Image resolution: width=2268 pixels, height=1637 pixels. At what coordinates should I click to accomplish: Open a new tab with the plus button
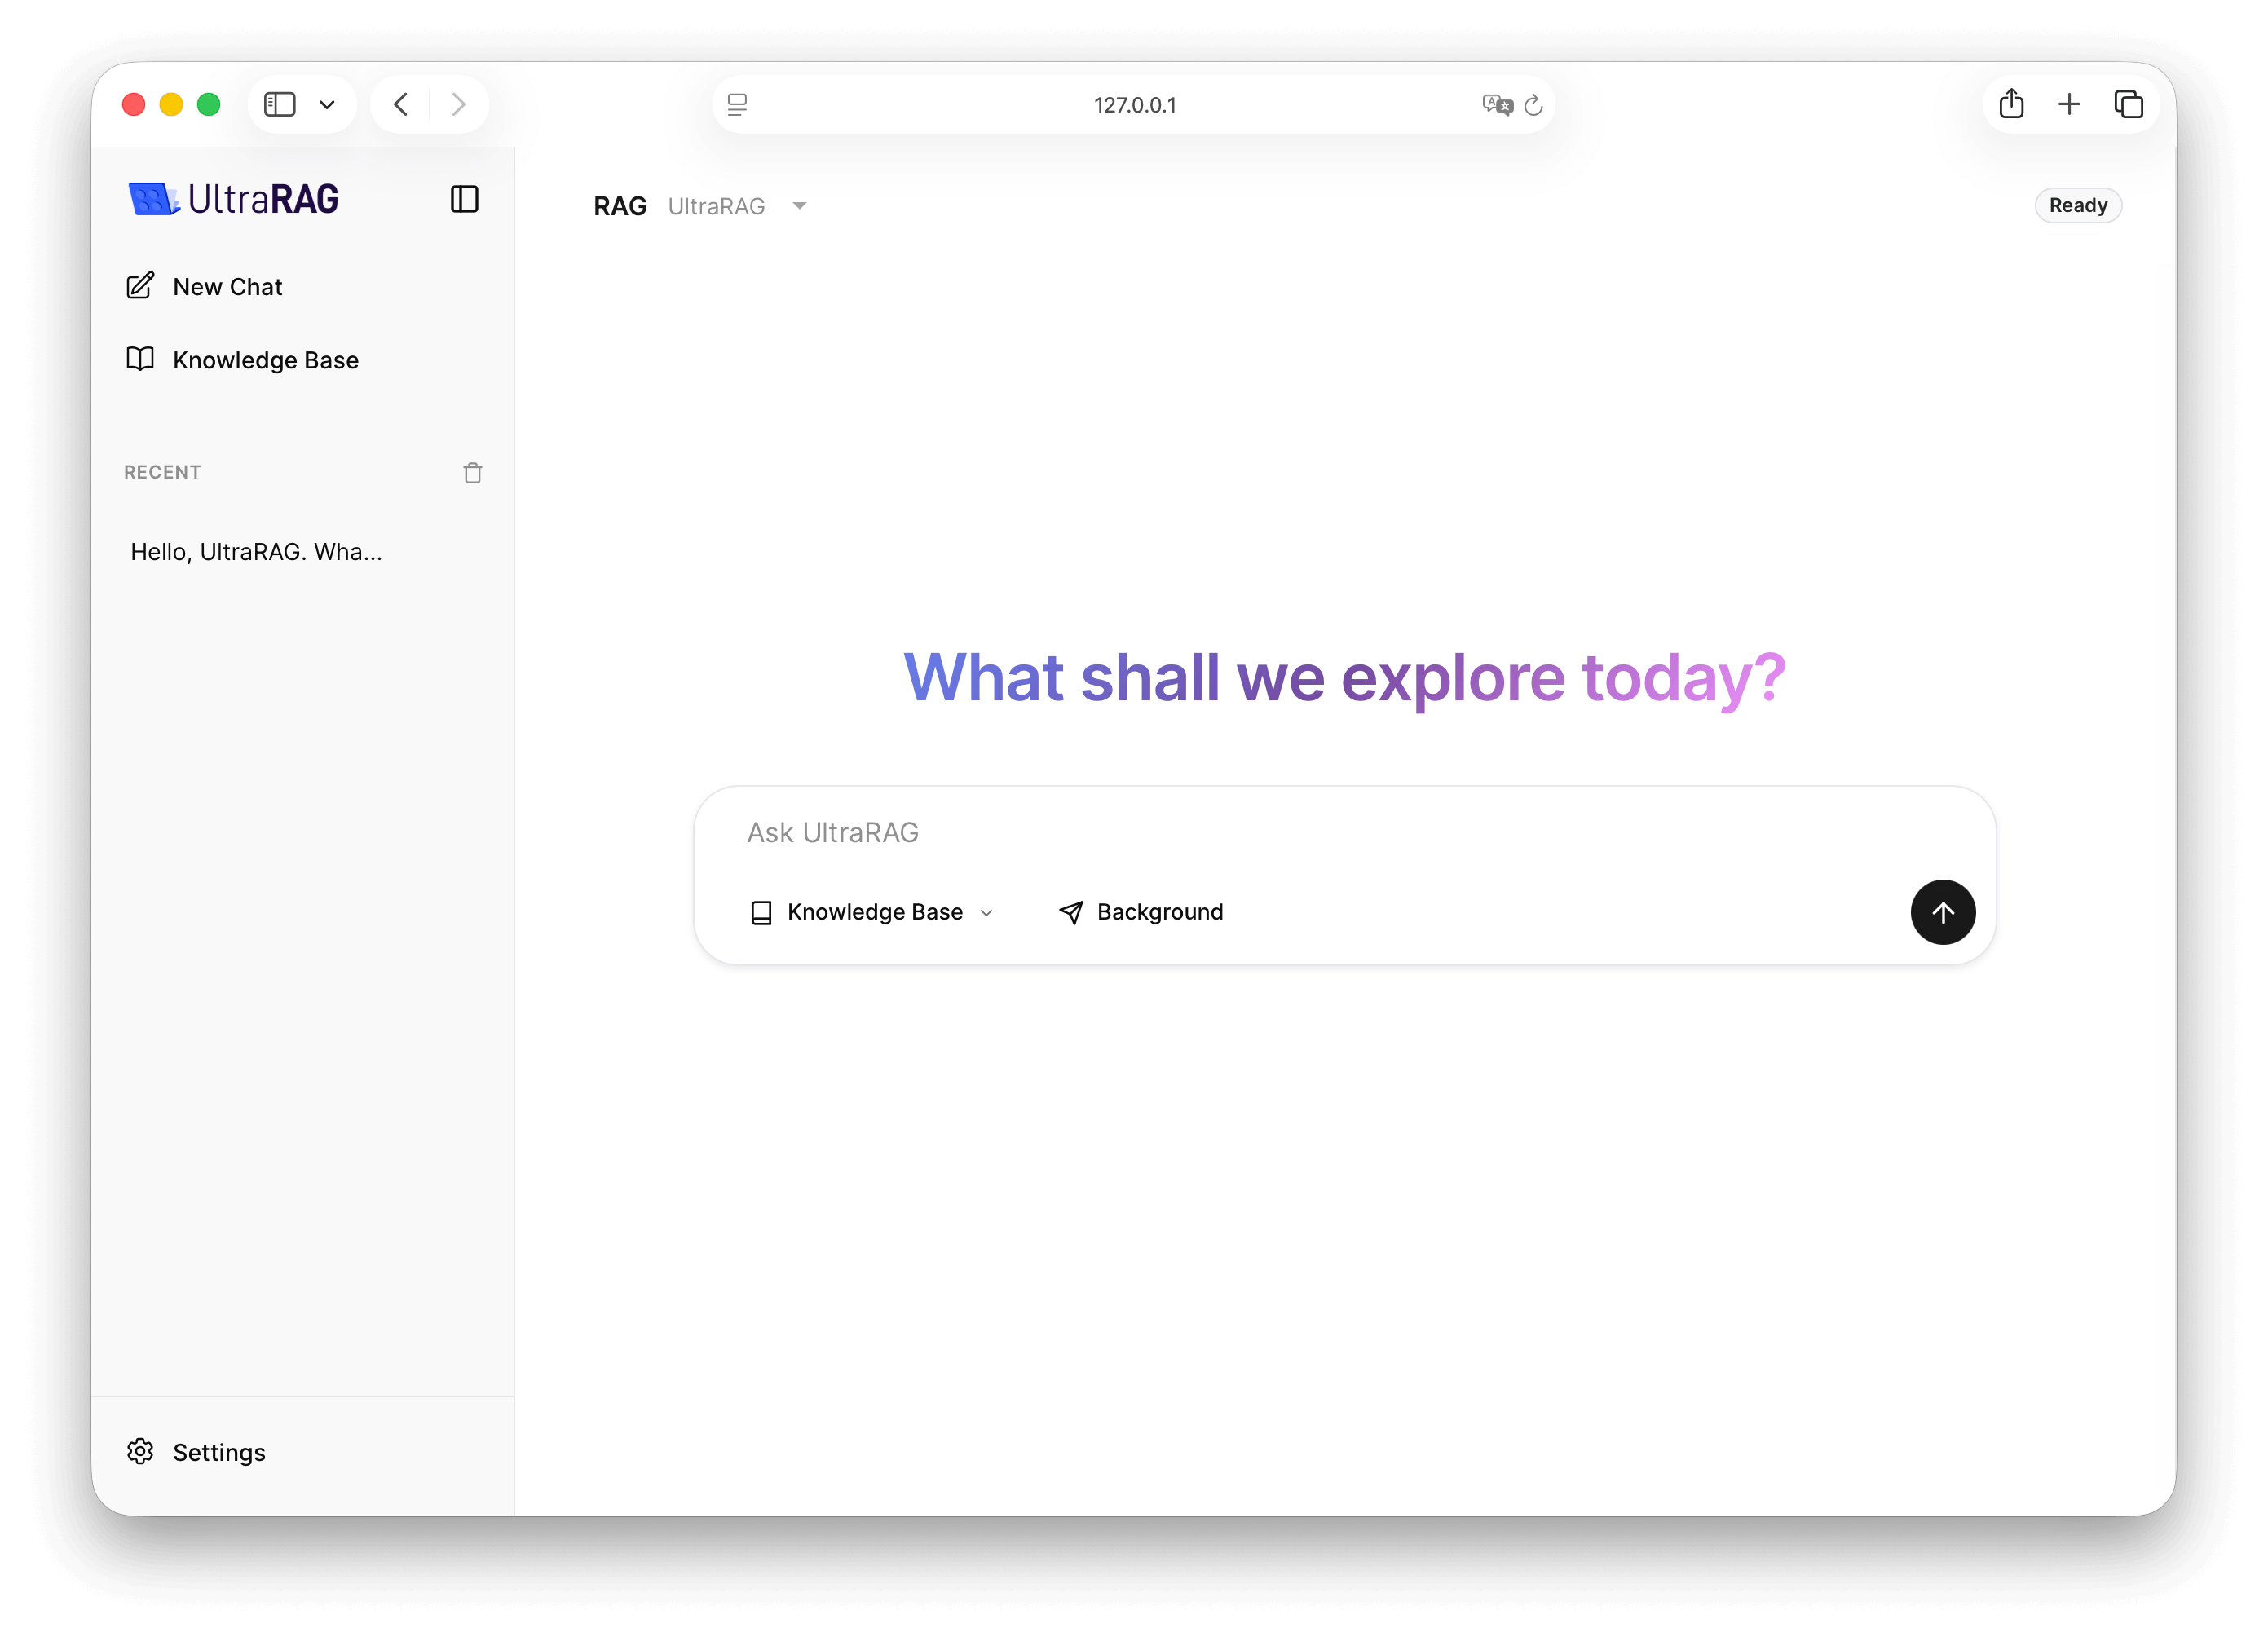[x=2069, y=104]
